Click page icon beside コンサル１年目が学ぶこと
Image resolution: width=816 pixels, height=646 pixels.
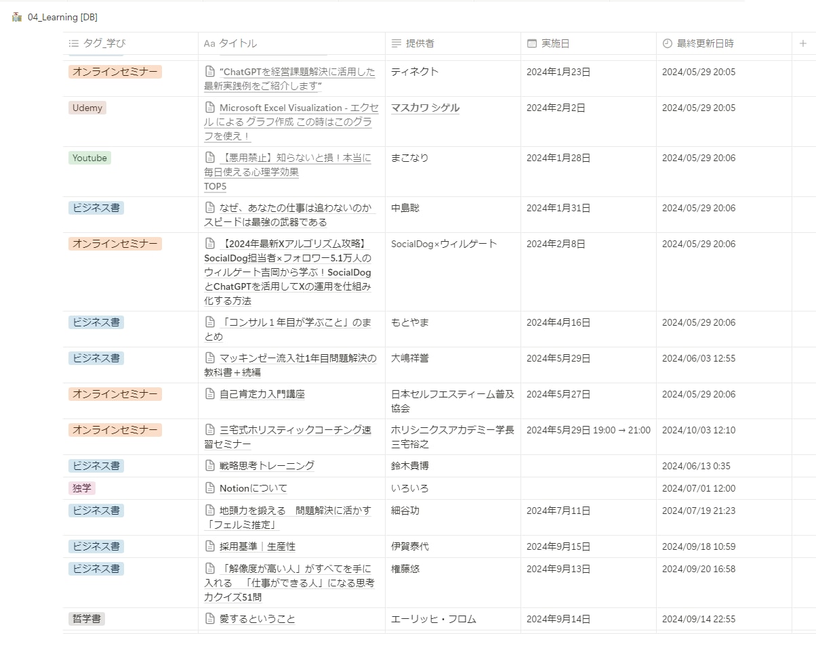click(x=210, y=322)
